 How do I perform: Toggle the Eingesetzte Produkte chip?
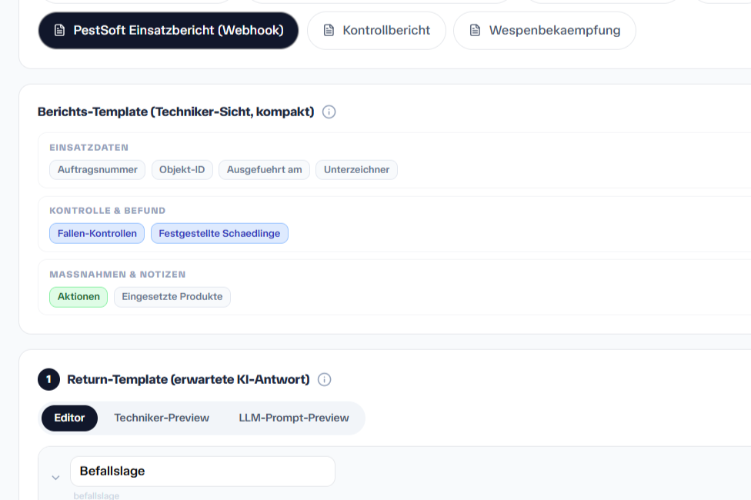(x=172, y=297)
